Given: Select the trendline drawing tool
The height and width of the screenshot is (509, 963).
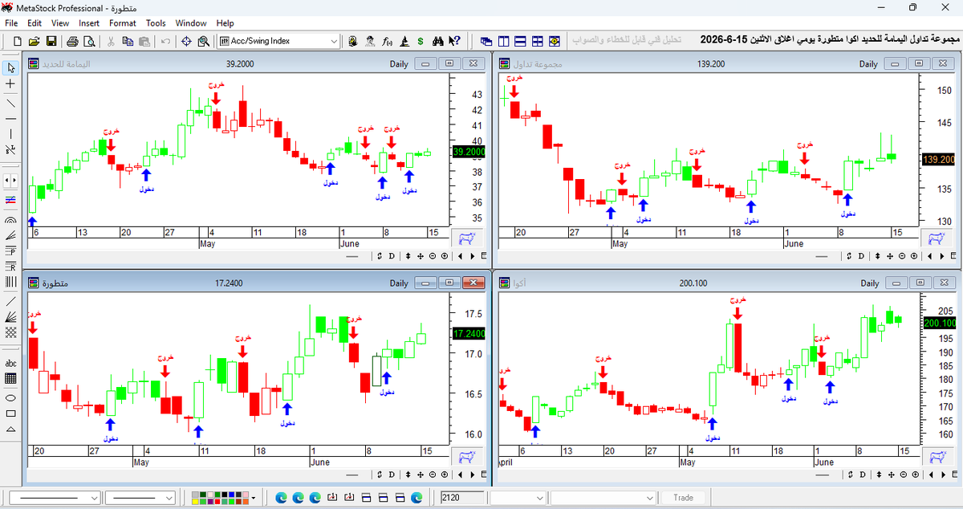Looking at the screenshot, I should pos(10,103).
